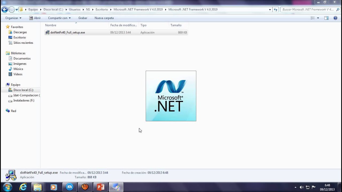Screen dimensions: 342x192
Task: Click the details pane installer icon
Action: (11, 175)
